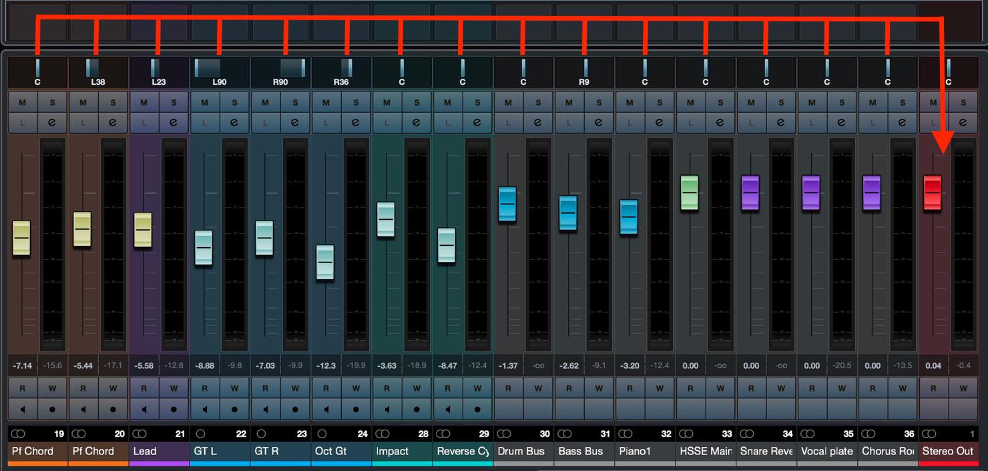Open edit channel settings for Snare Reverb
The image size is (988, 471).
pyautogui.click(x=780, y=123)
